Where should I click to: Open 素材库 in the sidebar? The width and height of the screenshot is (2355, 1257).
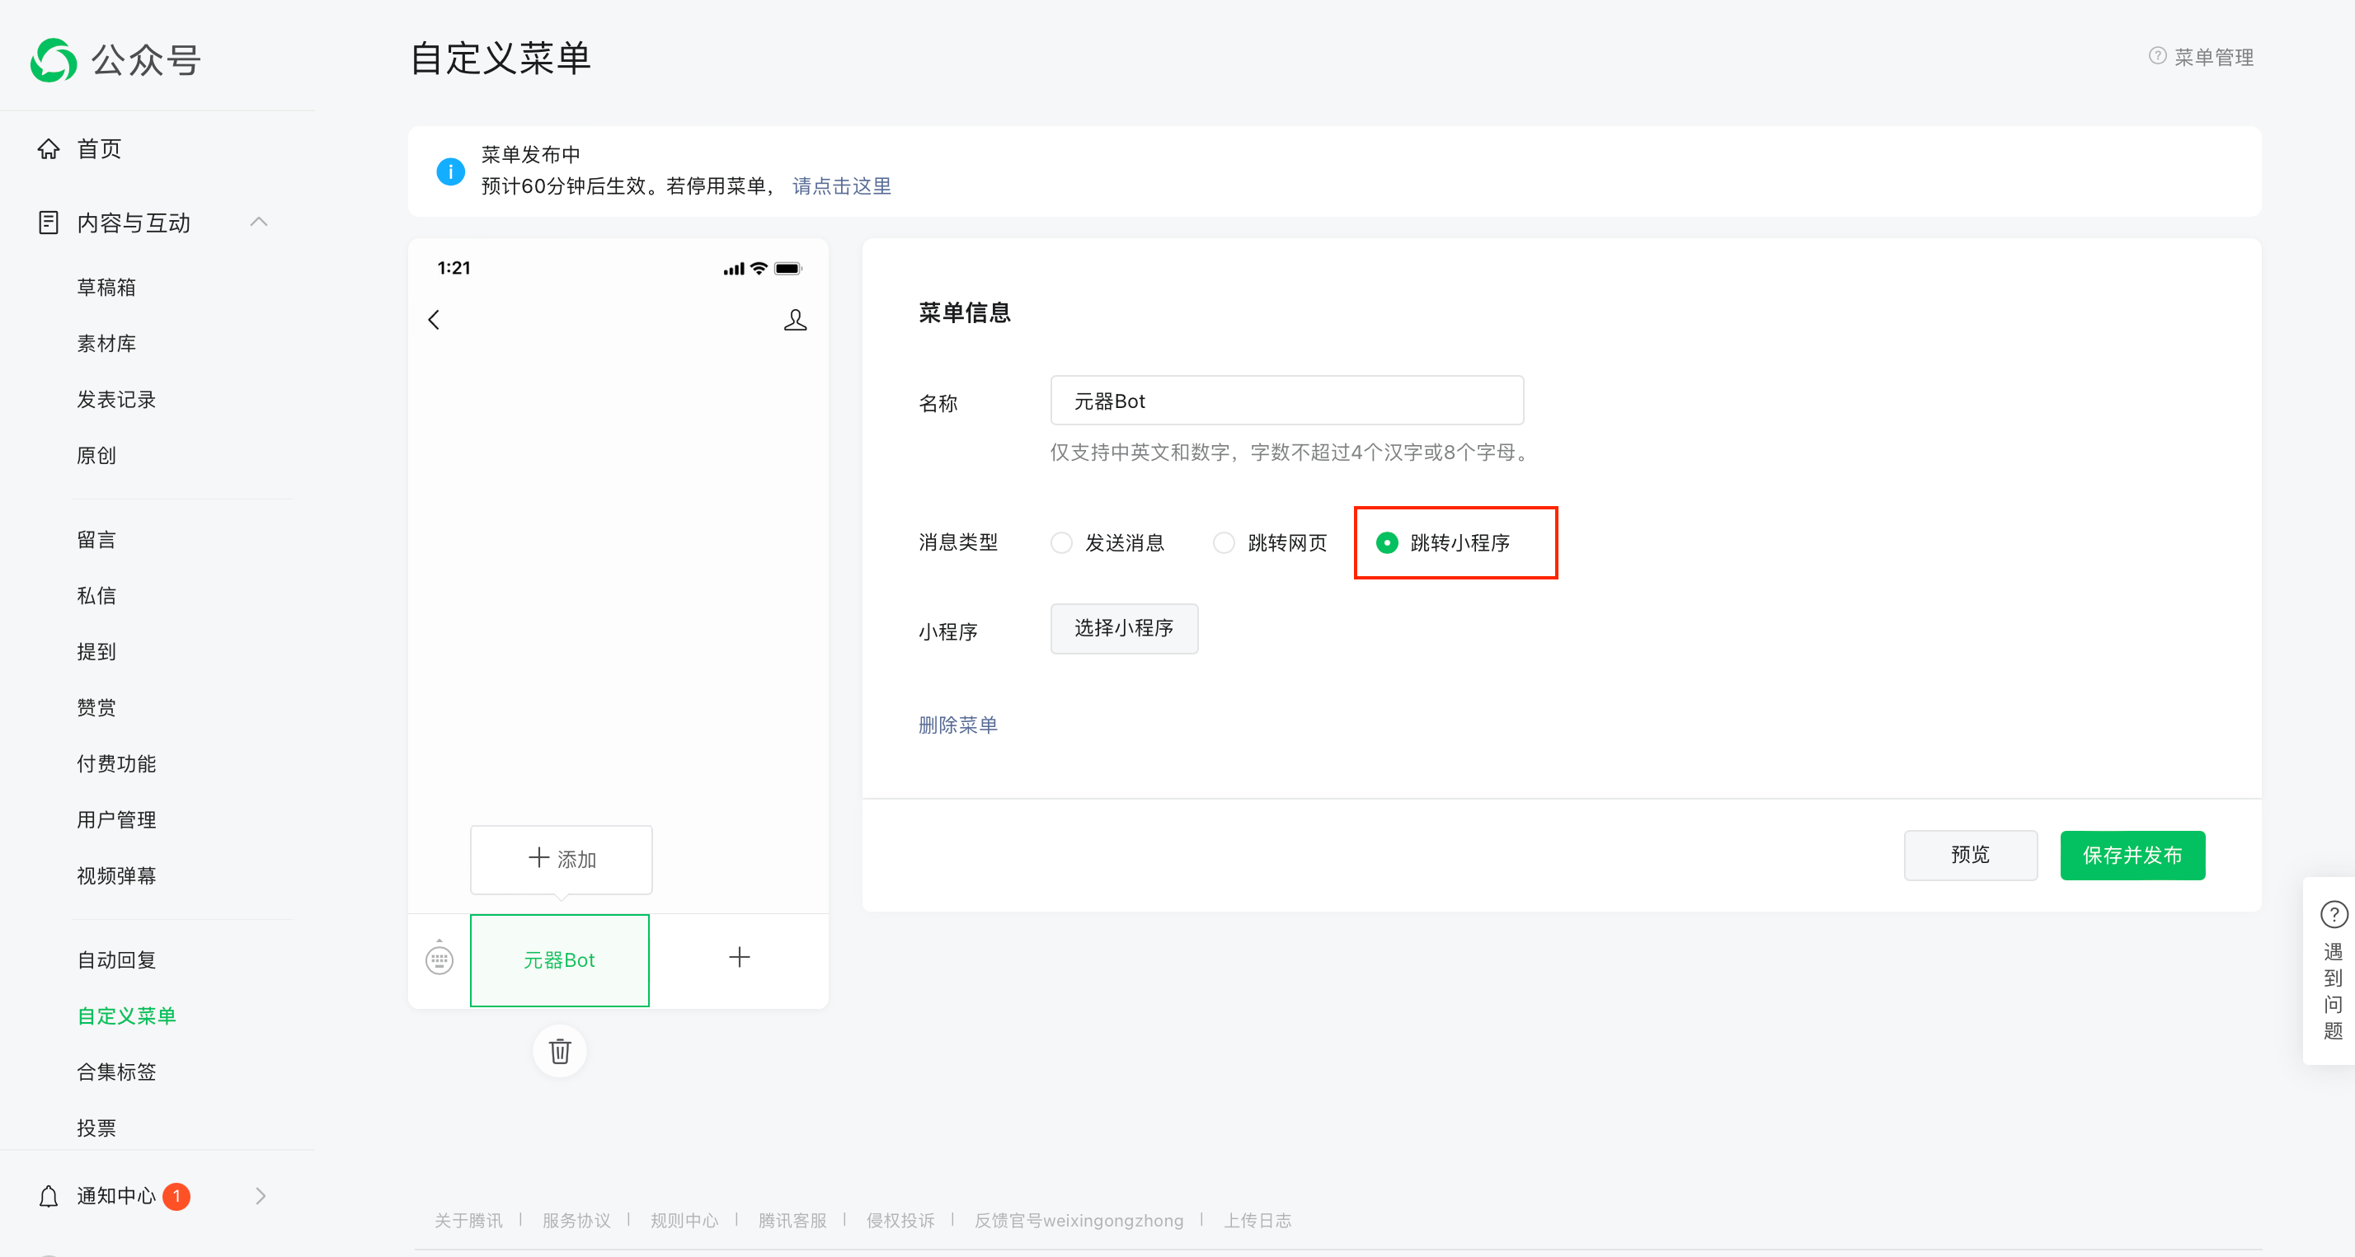(107, 344)
